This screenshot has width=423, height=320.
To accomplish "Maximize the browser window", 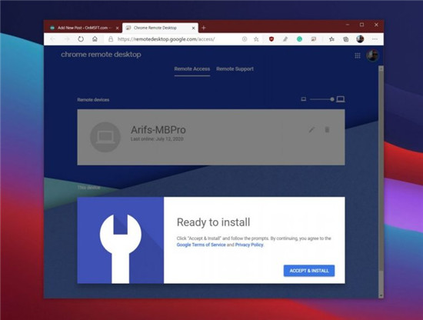I will [x=361, y=25].
